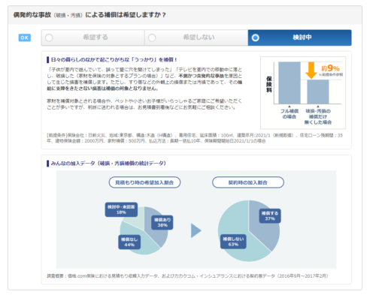
Task: Click the heading みんなの加入データ
Action: pyautogui.click(x=108, y=164)
